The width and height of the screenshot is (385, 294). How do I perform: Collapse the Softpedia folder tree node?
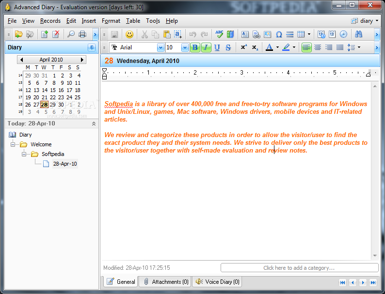(24, 154)
